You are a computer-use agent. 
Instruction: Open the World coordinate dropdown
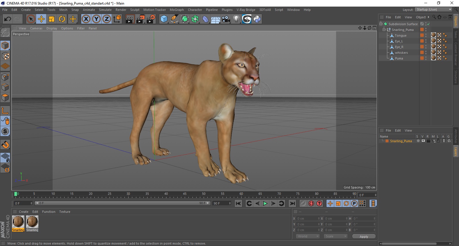tap(308, 236)
